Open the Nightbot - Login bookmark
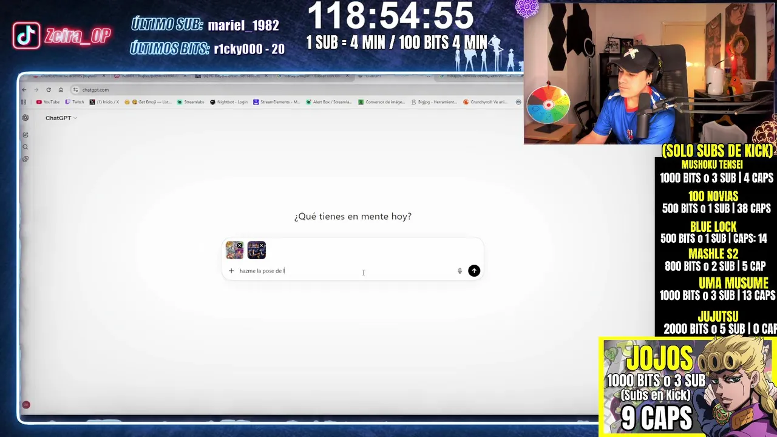 [x=229, y=102]
